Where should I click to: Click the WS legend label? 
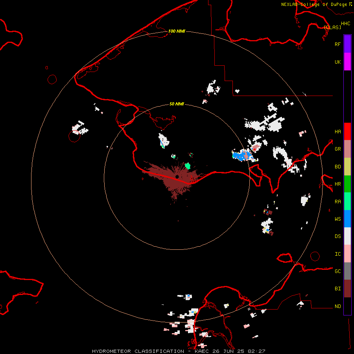(x=337, y=219)
